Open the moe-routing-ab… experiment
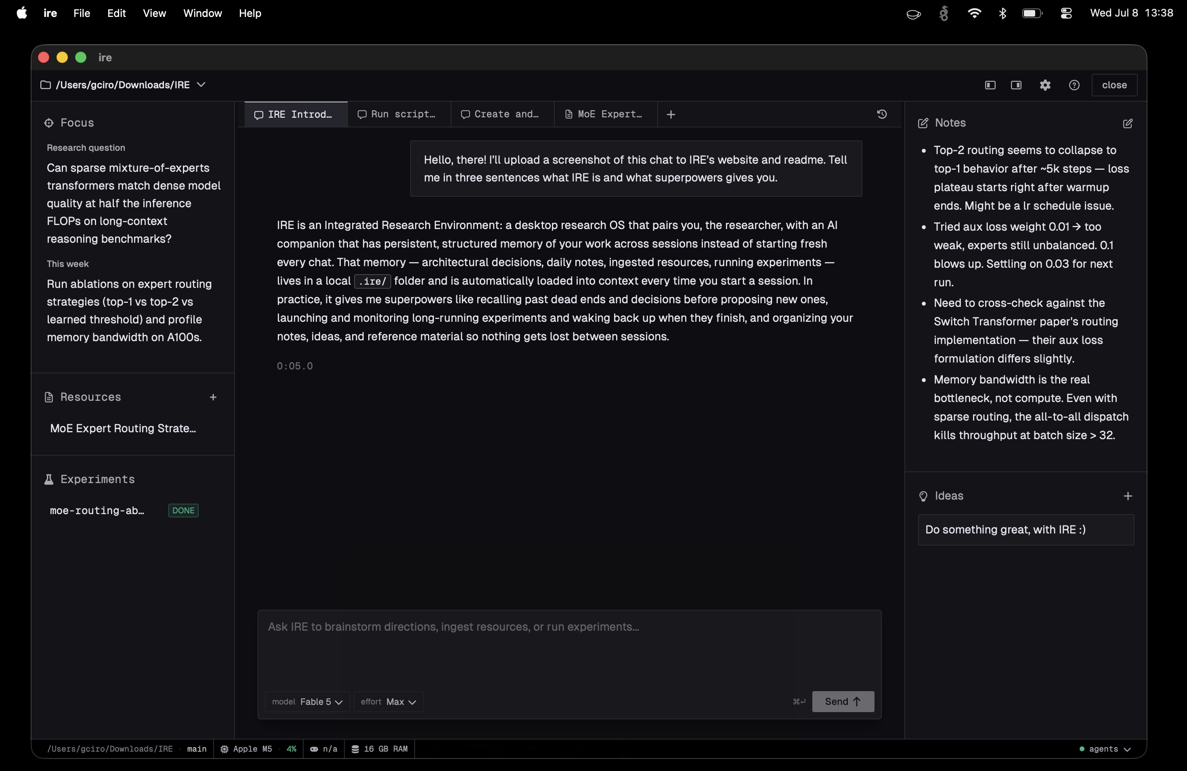The image size is (1187, 771). (x=97, y=510)
